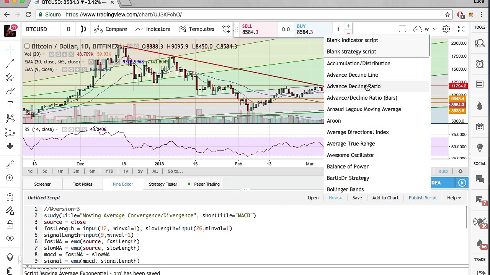The height and width of the screenshot is (275, 490).
Task: Open the Templates menu
Action: [196, 29]
